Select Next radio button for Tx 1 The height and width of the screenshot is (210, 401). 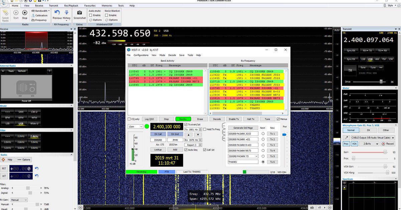[263, 134]
